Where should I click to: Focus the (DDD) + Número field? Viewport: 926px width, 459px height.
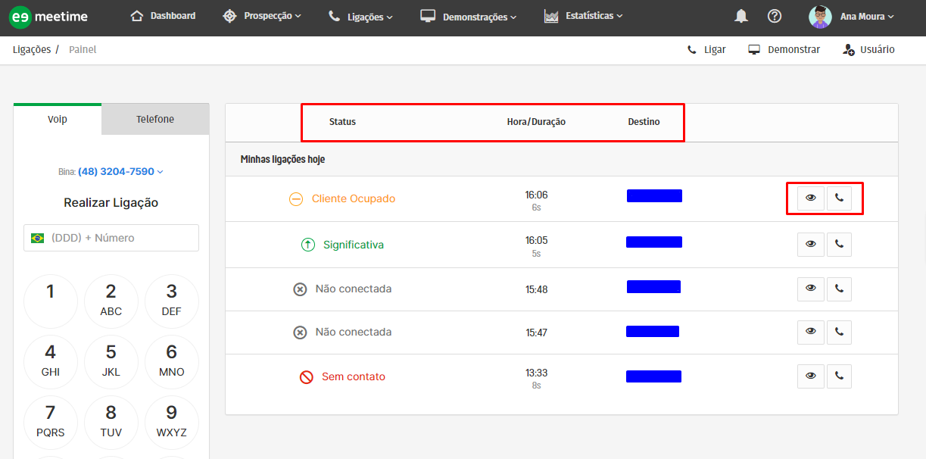pos(111,238)
